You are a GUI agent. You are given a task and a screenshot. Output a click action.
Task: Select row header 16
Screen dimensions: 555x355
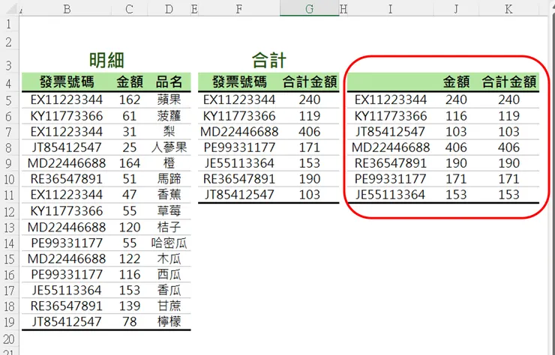point(9,275)
